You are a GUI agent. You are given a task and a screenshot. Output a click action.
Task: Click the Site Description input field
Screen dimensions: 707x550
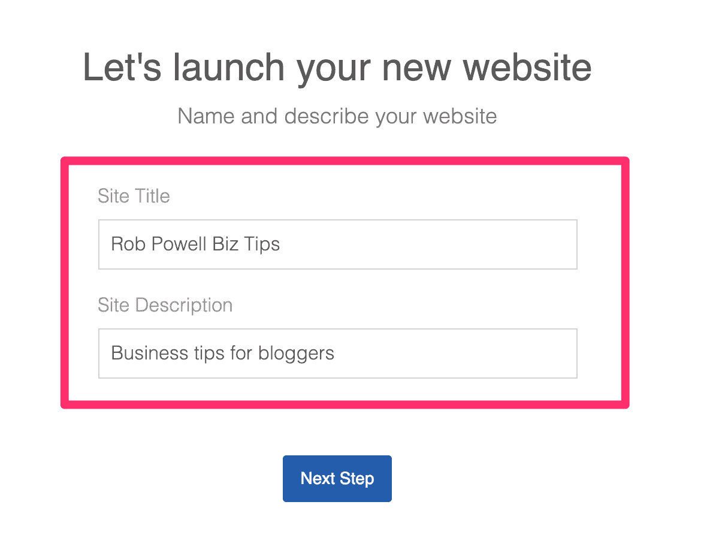click(337, 353)
